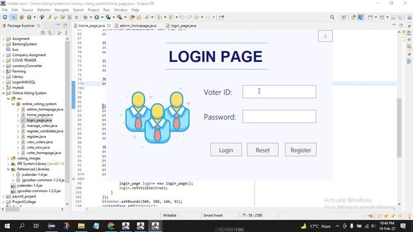Expand the BankingSystem project
Screen dimensions: 413x232
tap(3, 44)
